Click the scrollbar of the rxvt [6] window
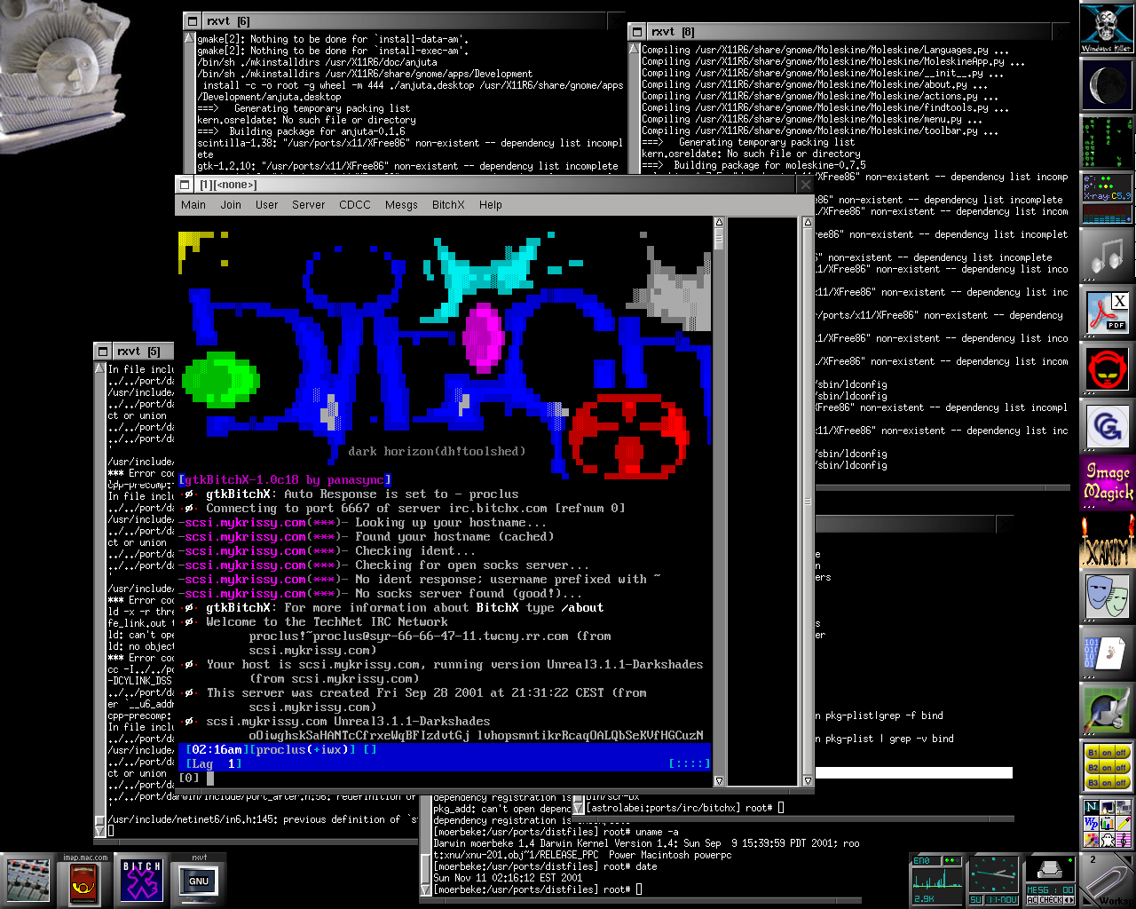 pos(189,102)
